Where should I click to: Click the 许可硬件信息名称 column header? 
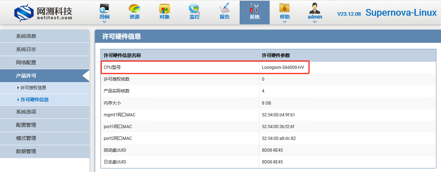click(122, 56)
